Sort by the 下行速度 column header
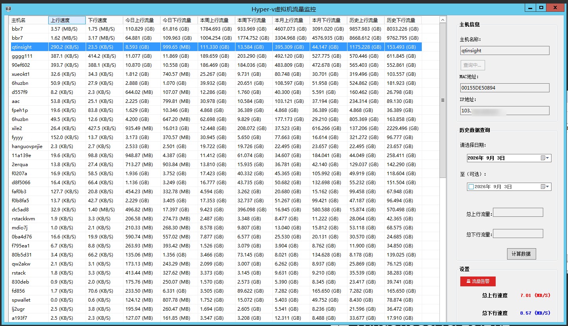 104,20
